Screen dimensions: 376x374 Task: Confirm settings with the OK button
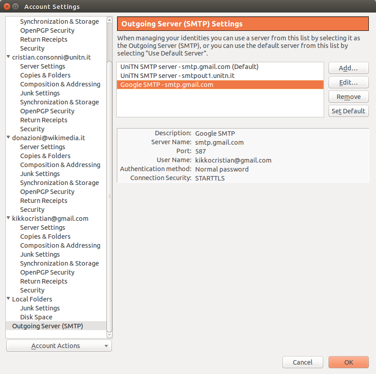coord(348,362)
